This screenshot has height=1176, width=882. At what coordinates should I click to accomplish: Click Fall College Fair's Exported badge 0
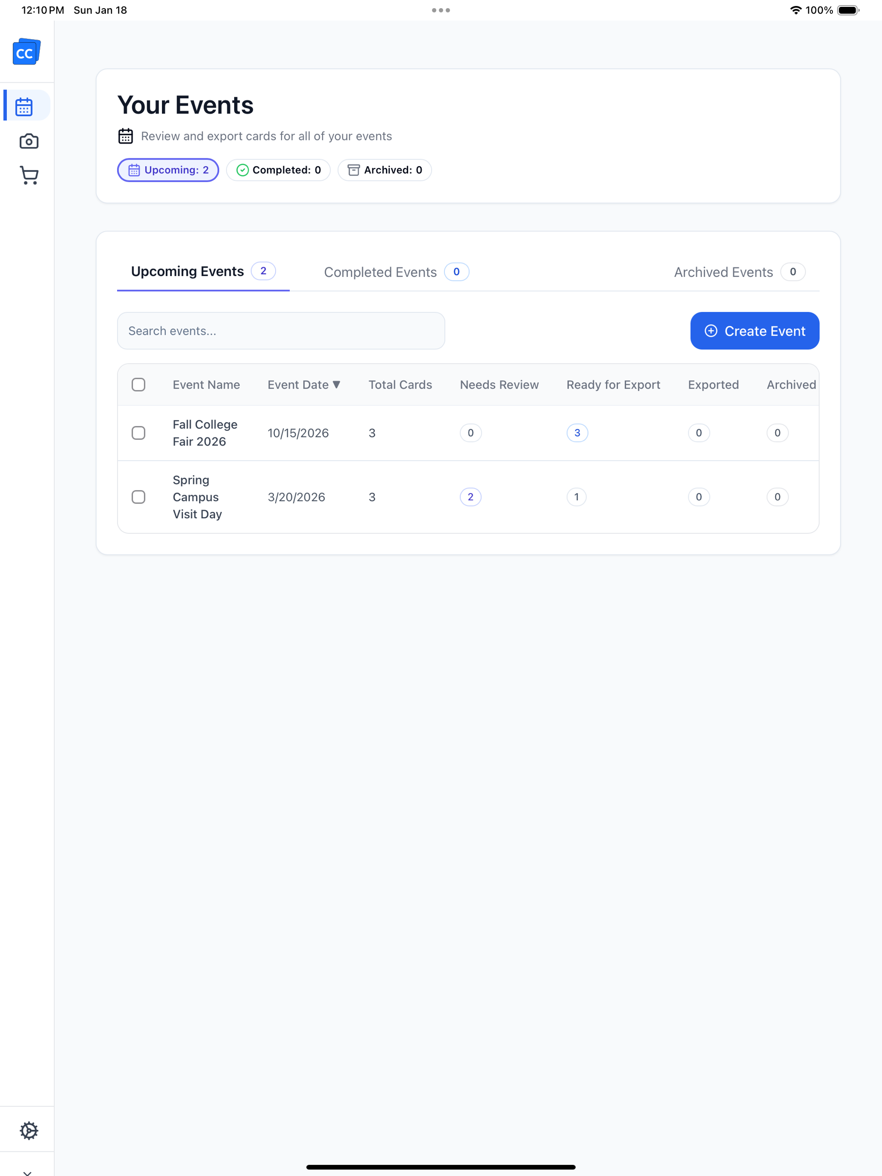click(x=699, y=433)
